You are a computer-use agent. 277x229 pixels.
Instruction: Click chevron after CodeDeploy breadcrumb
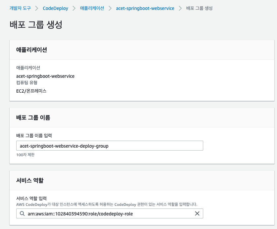[74, 8]
